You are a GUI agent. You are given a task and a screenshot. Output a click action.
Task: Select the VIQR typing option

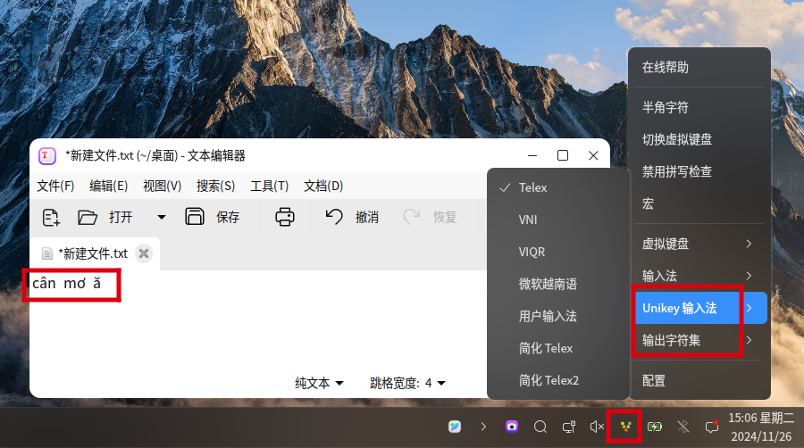pos(532,252)
